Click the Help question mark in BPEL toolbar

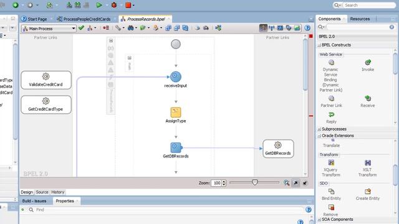click(307, 27)
